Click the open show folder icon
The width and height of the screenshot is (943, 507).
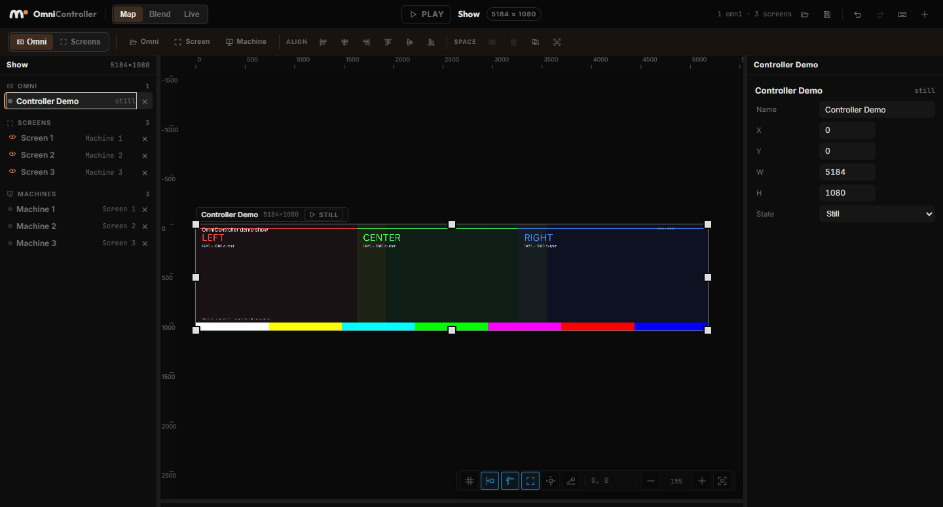[805, 14]
